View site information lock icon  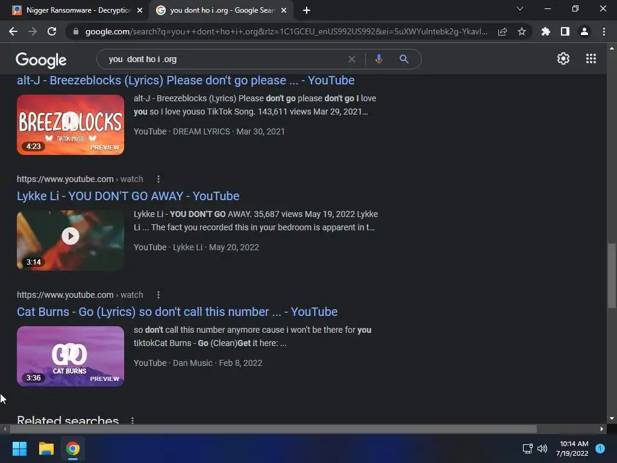(x=76, y=31)
